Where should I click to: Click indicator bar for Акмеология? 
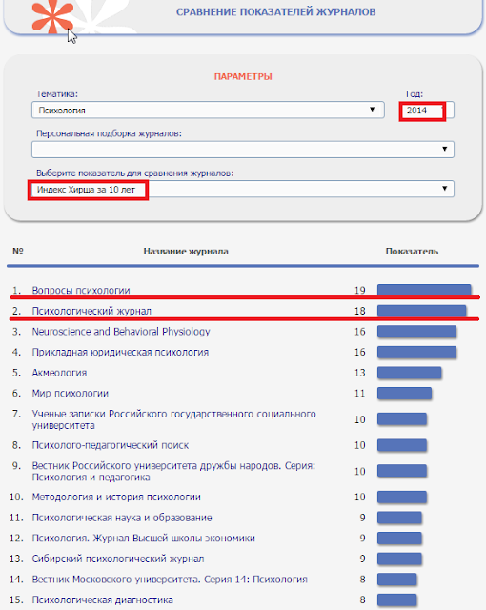click(410, 373)
